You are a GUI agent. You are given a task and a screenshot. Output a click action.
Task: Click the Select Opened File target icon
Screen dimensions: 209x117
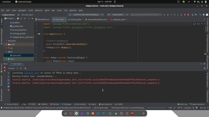click(18, 19)
